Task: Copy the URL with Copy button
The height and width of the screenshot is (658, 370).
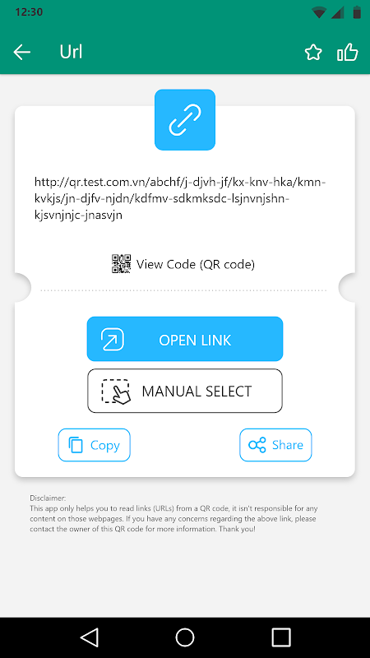Action: click(x=94, y=445)
